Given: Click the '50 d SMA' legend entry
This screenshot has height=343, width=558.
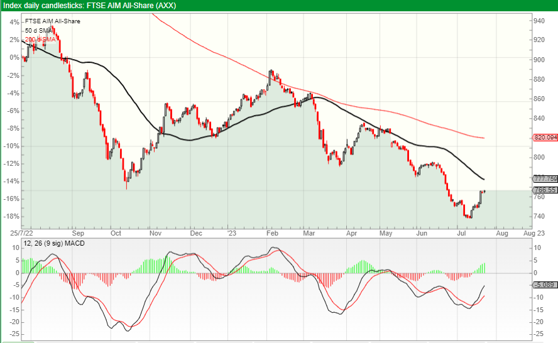Looking at the screenshot, I should click(x=39, y=31).
